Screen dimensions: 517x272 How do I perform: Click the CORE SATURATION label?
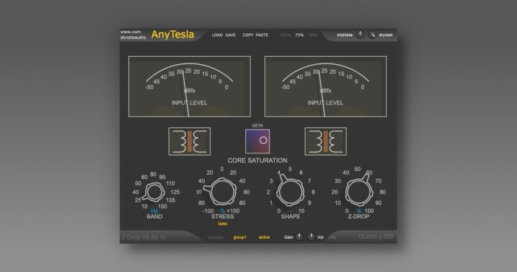click(x=258, y=161)
